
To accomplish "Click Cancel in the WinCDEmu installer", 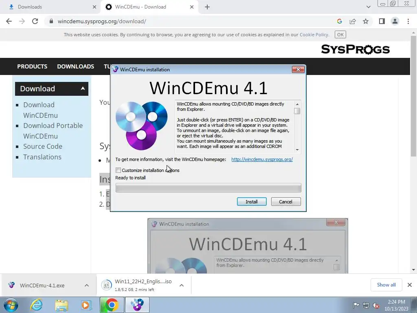I will point(285,202).
